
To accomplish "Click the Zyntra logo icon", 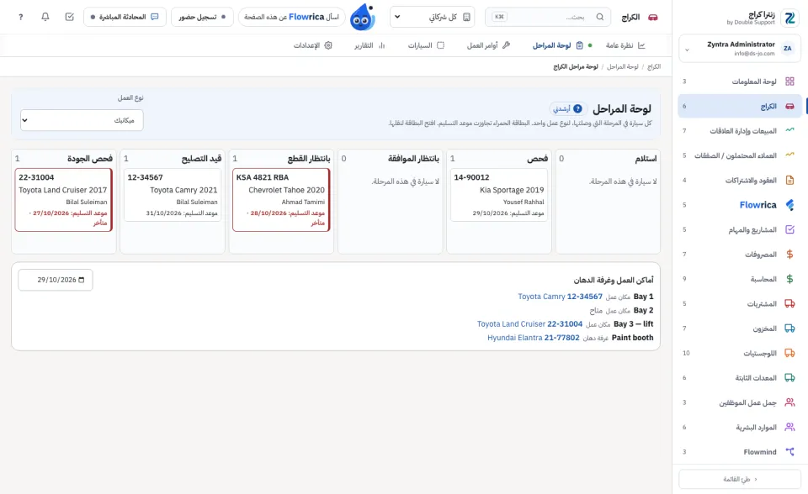I will (x=789, y=18).
